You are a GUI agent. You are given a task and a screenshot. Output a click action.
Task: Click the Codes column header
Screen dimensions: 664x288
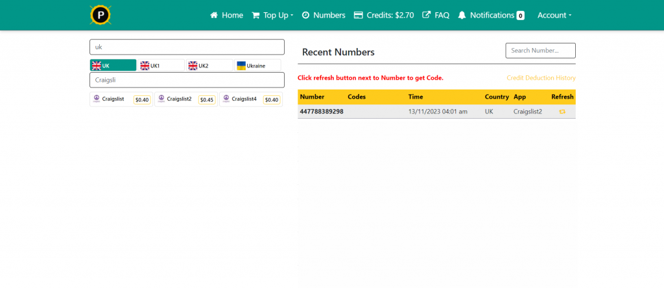tap(357, 97)
